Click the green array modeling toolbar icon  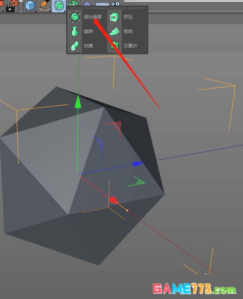coord(73,3)
